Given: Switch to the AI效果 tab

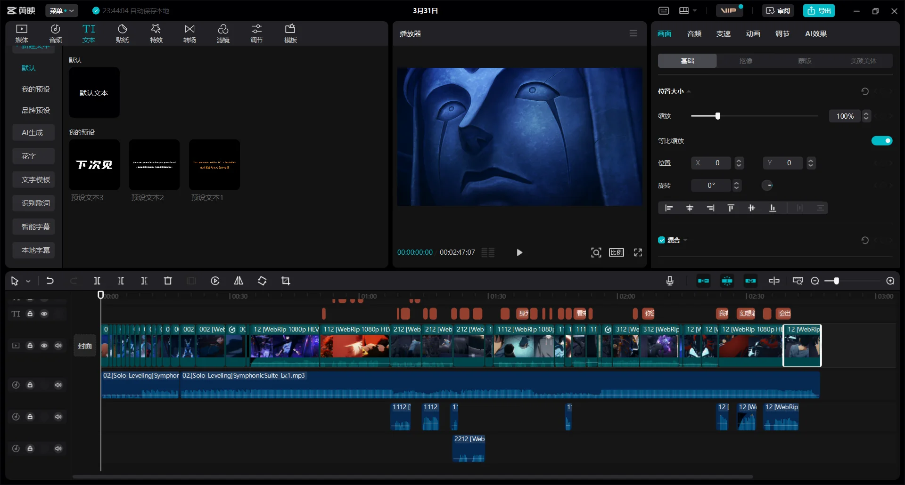Looking at the screenshot, I should [x=816, y=33].
